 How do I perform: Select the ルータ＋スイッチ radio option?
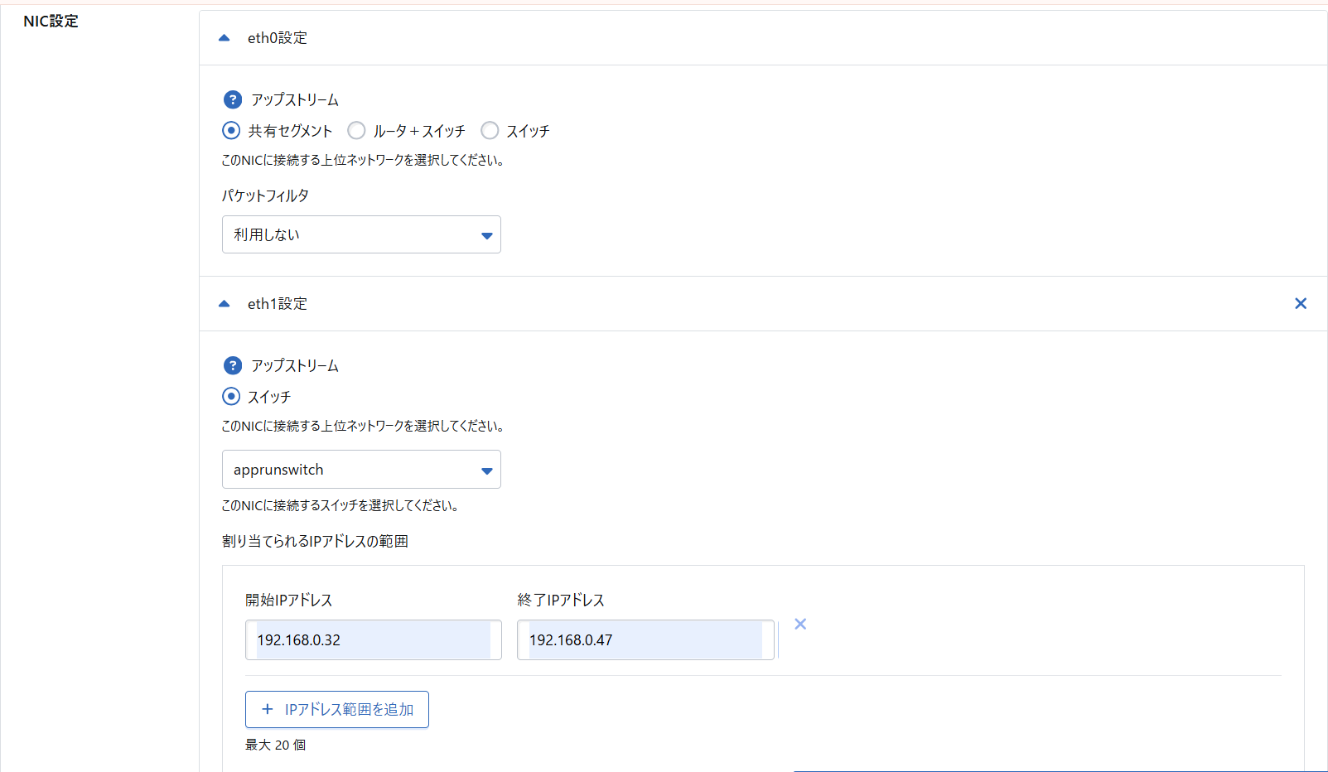(x=356, y=131)
